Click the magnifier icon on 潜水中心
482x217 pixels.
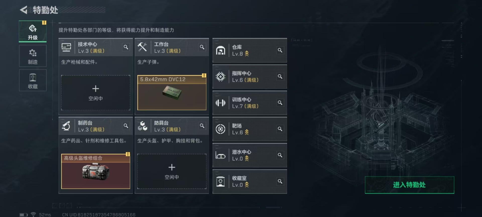pyautogui.click(x=280, y=155)
